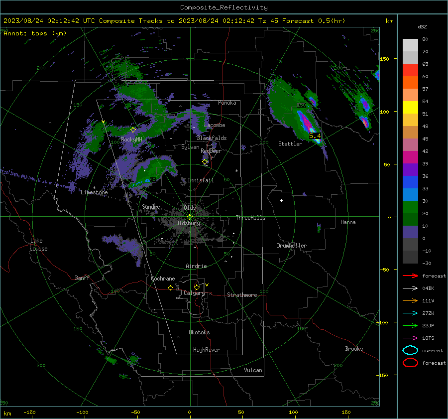Screen dimensions: 448x419
Task: Click the yellow radar-site diamond near Didsbury
Action: (190, 217)
